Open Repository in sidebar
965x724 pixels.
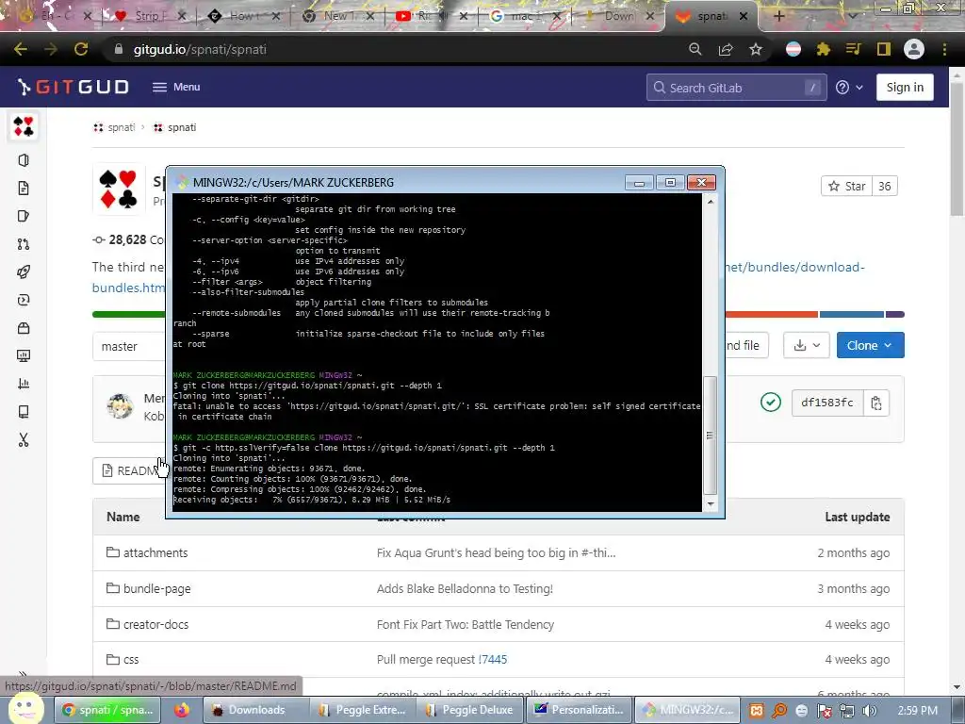click(x=24, y=189)
